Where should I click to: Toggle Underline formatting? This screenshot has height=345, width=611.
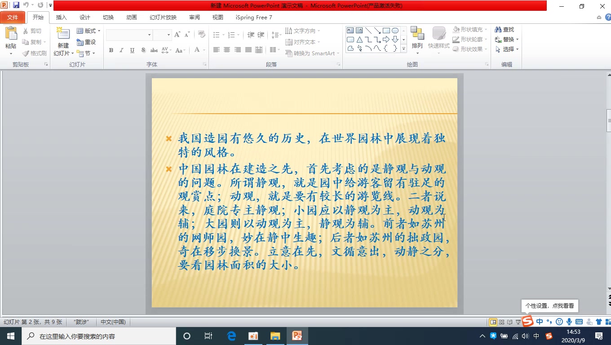click(132, 50)
